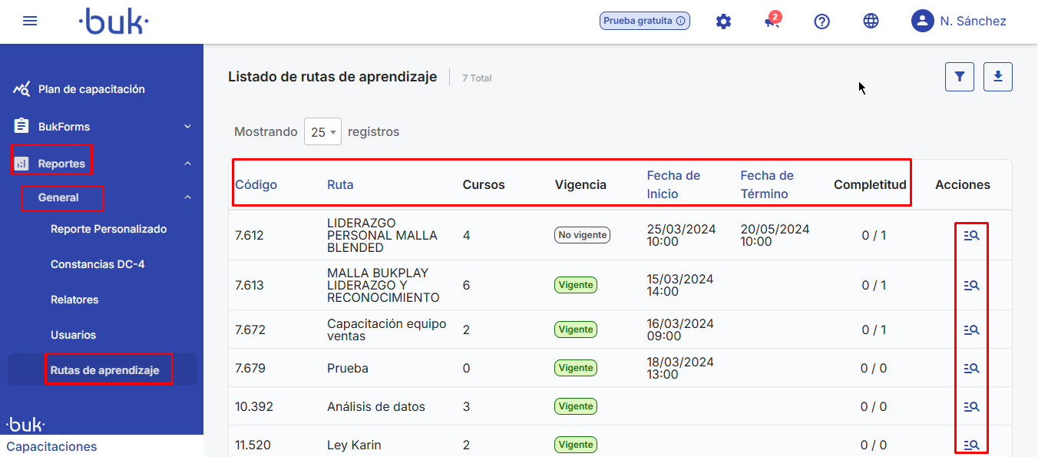Click end date 20/05/2024 10:00
Viewport: 1038px width, 457px height.
[775, 235]
